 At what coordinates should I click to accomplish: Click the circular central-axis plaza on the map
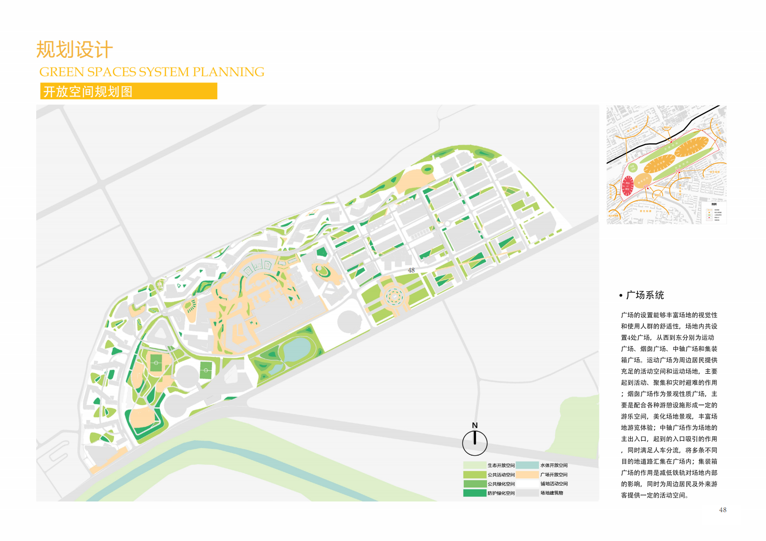(x=394, y=296)
